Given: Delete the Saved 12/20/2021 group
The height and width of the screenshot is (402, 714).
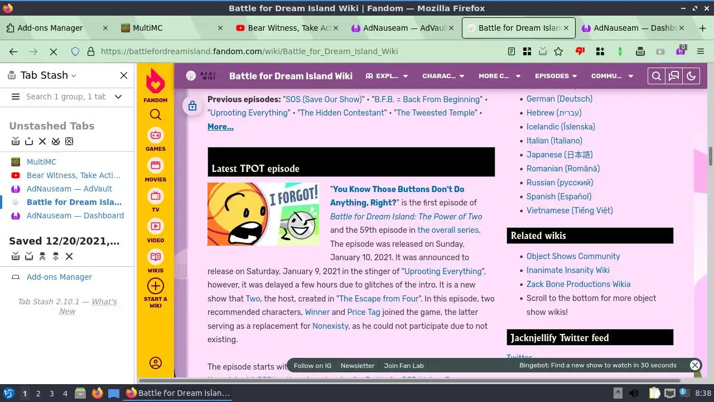Looking at the screenshot, I should click(69, 256).
